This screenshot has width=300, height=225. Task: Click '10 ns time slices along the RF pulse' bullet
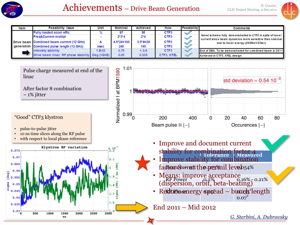[x=52, y=134]
